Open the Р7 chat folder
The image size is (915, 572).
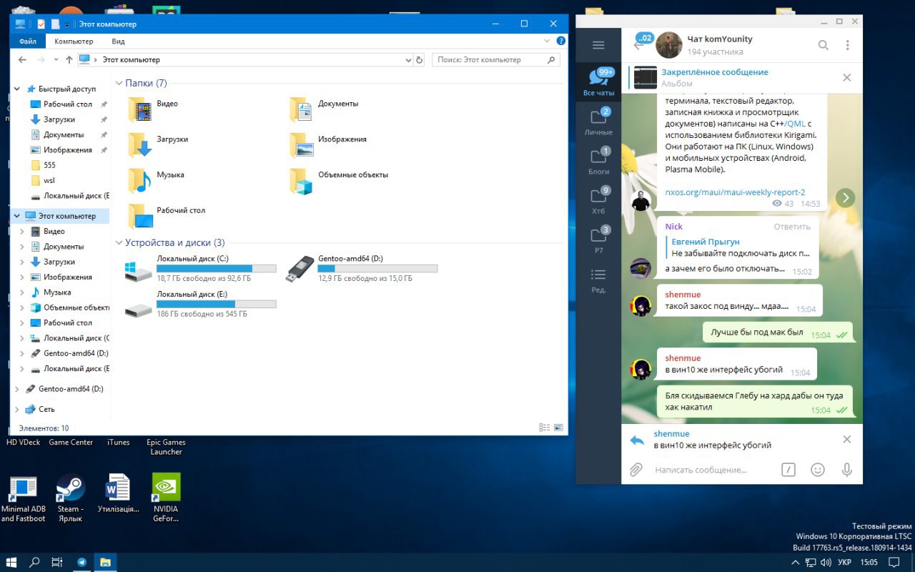pos(598,240)
